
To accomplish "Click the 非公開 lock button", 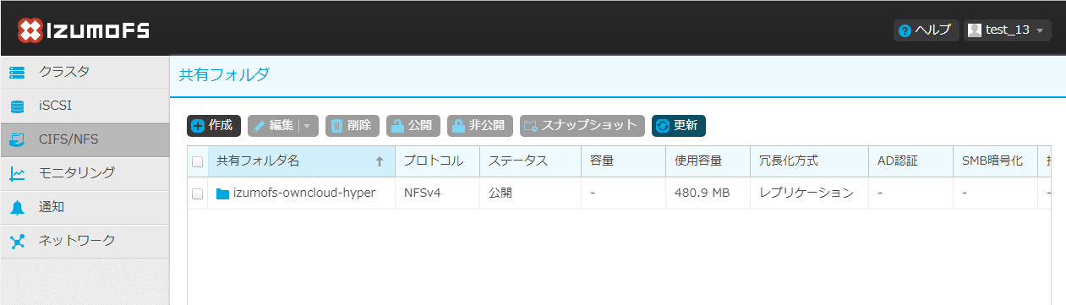I will point(480,126).
